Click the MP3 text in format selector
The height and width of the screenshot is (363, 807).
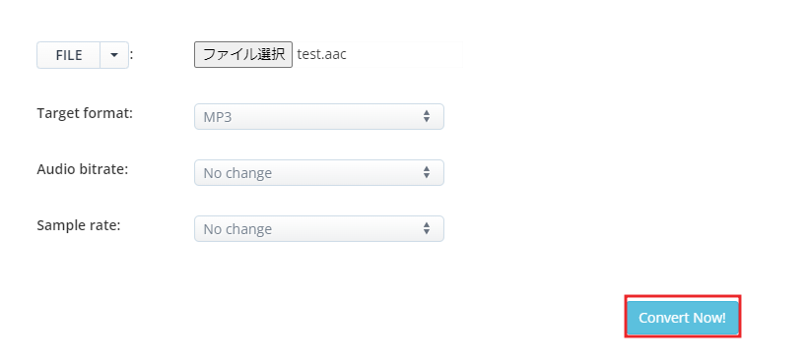[218, 117]
